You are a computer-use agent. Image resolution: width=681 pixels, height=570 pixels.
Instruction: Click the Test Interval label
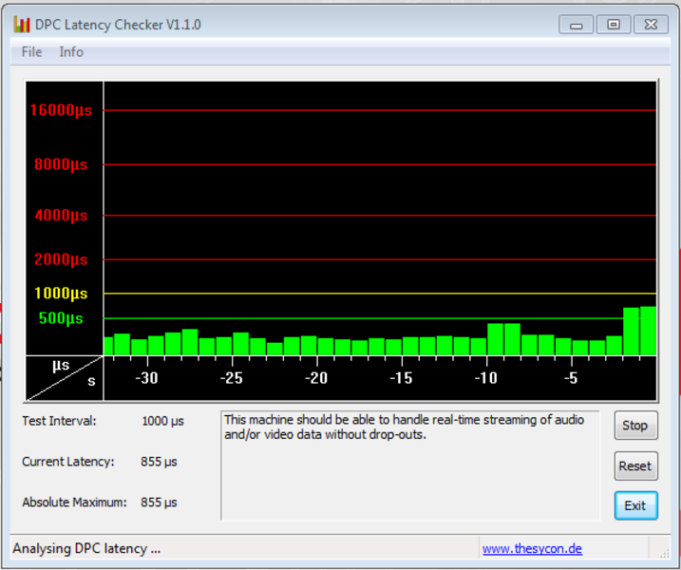pos(59,421)
